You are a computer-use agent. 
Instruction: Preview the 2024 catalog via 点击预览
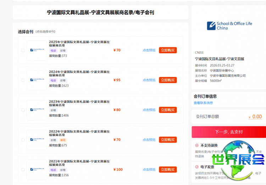pos(149,80)
